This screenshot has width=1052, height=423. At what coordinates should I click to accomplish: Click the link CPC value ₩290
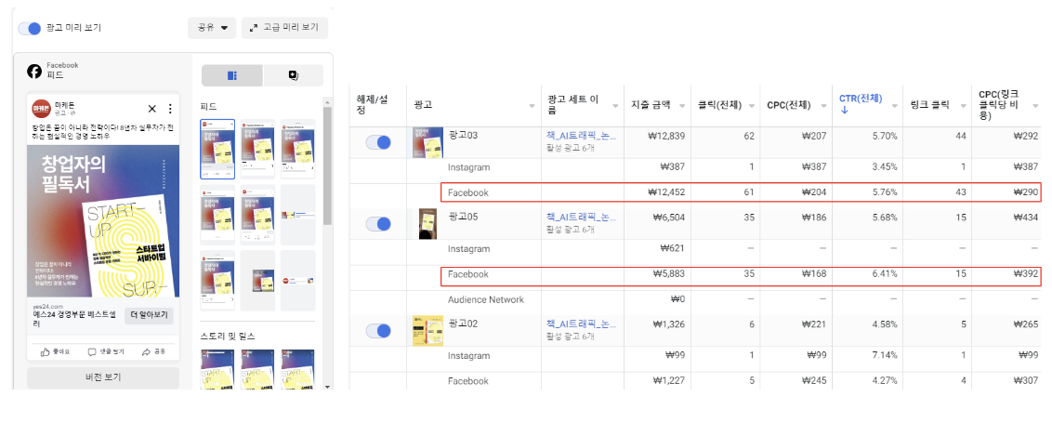[1027, 192]
